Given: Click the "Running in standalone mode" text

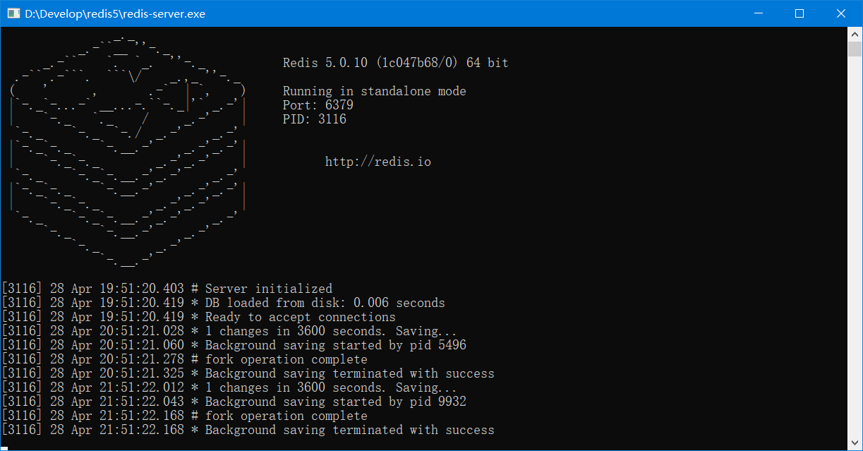Looking at the screenshot, I should pyautogui.click(x=374, y=91).
